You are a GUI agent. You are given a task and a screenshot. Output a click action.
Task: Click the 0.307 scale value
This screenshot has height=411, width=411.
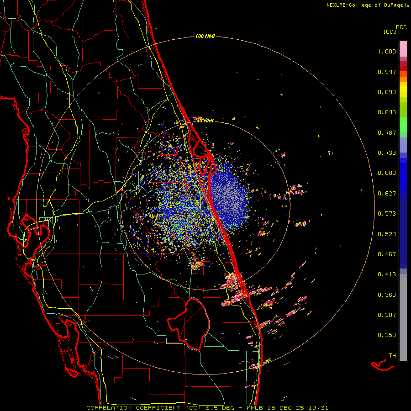click(387, 315)
